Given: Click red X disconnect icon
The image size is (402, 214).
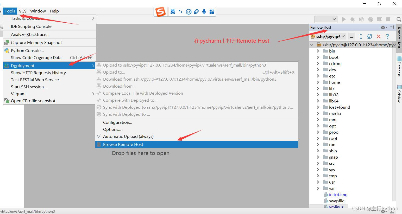Looking at the screenshot, I should [379, 36].
